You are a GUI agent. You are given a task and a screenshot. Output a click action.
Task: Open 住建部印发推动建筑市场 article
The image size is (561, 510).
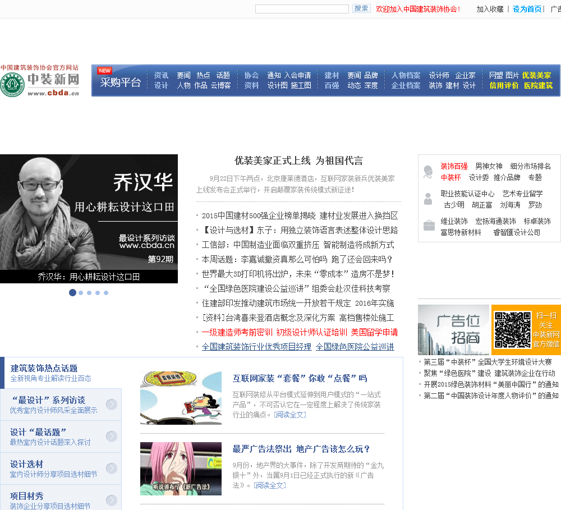coord(298,304)
